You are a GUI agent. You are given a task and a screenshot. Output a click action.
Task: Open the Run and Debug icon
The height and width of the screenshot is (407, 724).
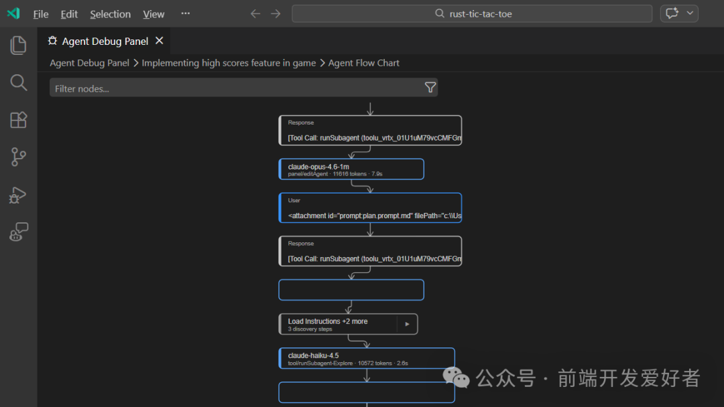tap(18, 195)
